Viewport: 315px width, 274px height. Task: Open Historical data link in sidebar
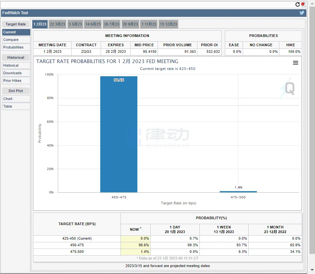[x=16, y=65]
